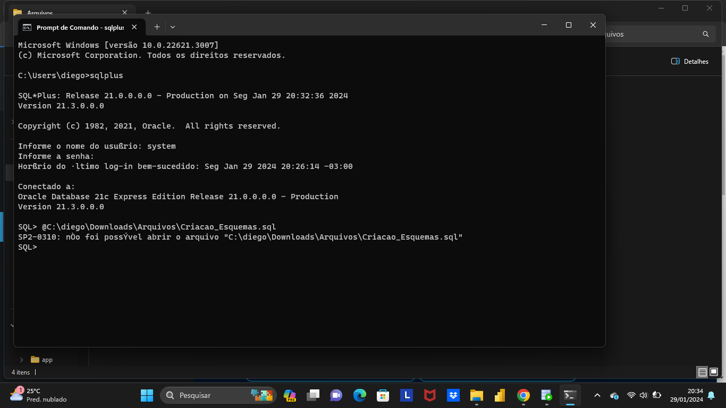Open Dropbox from the taskbar
The height and width of the screenshot is (408, 726).
453,395
